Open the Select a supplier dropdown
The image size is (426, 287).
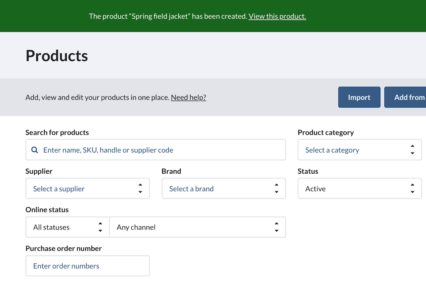point(88,188)
